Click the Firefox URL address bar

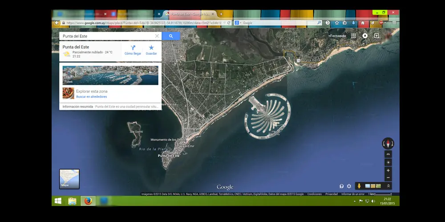144,23
